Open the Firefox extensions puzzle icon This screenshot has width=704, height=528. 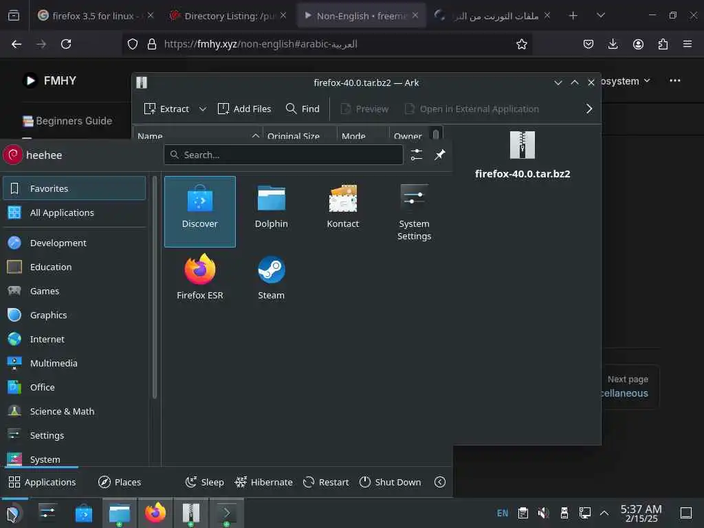[663, 44]
